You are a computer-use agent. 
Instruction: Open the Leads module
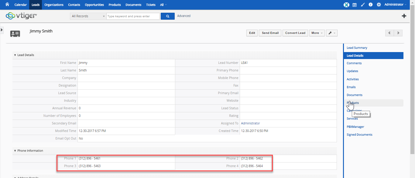(36, 5)
